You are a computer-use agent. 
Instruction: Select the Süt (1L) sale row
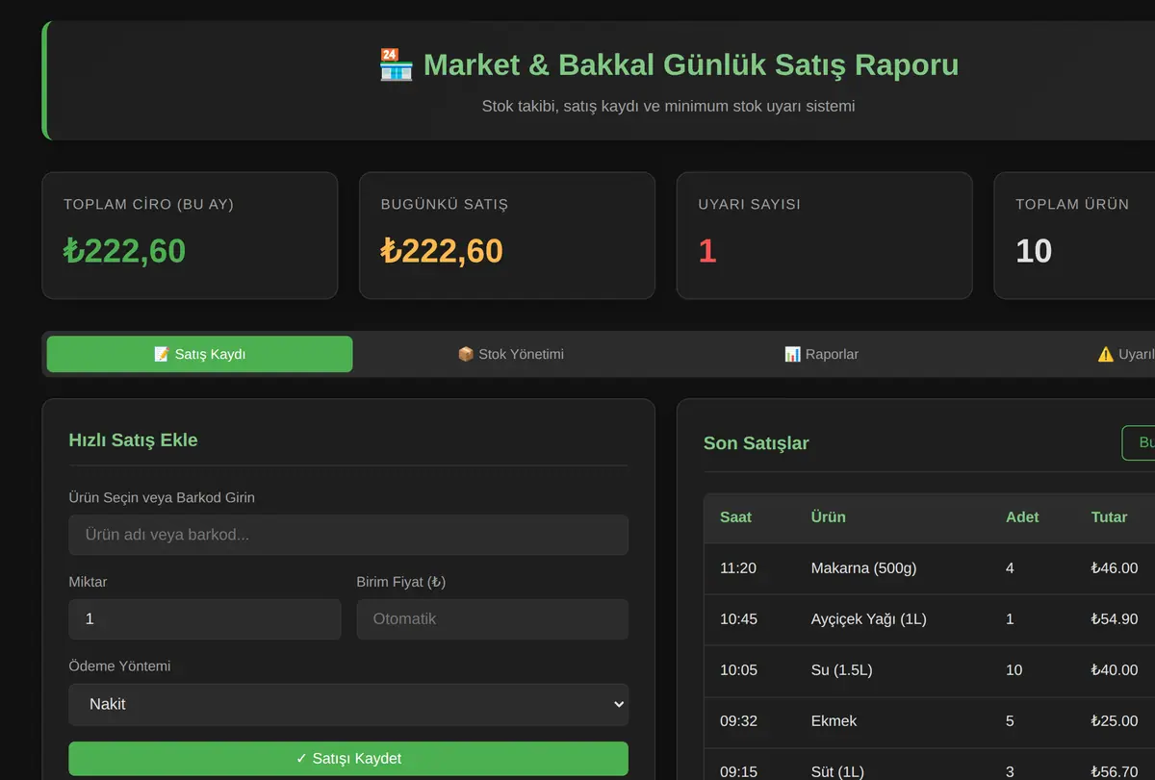(930, 766)
